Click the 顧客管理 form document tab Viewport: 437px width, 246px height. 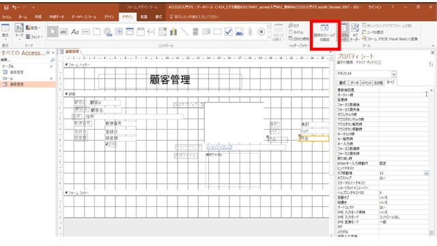tap(70, 52)
